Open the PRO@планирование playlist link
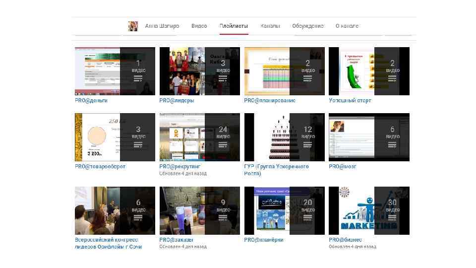Viewport: 476px width, 268px height. pos(270,100)
